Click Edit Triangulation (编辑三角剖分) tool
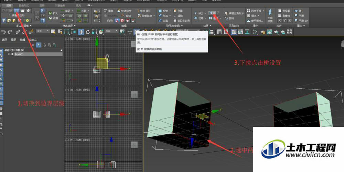 pos(234,13)
